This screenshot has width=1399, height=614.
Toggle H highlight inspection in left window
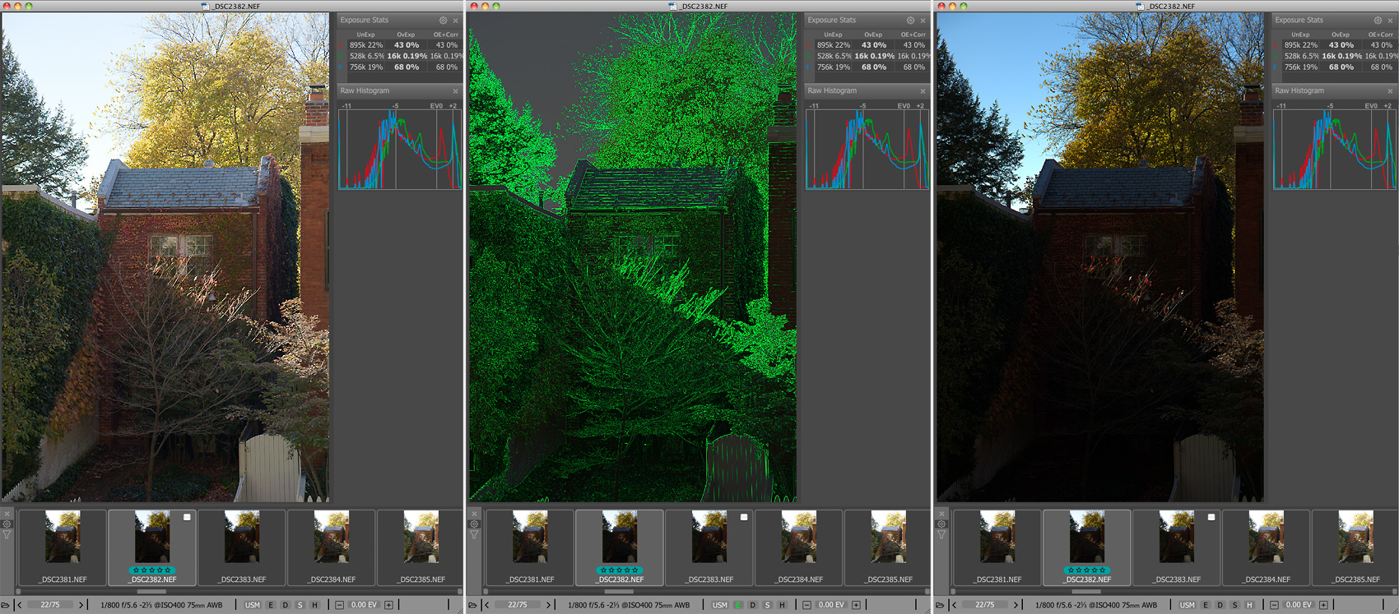pos(314,605)
